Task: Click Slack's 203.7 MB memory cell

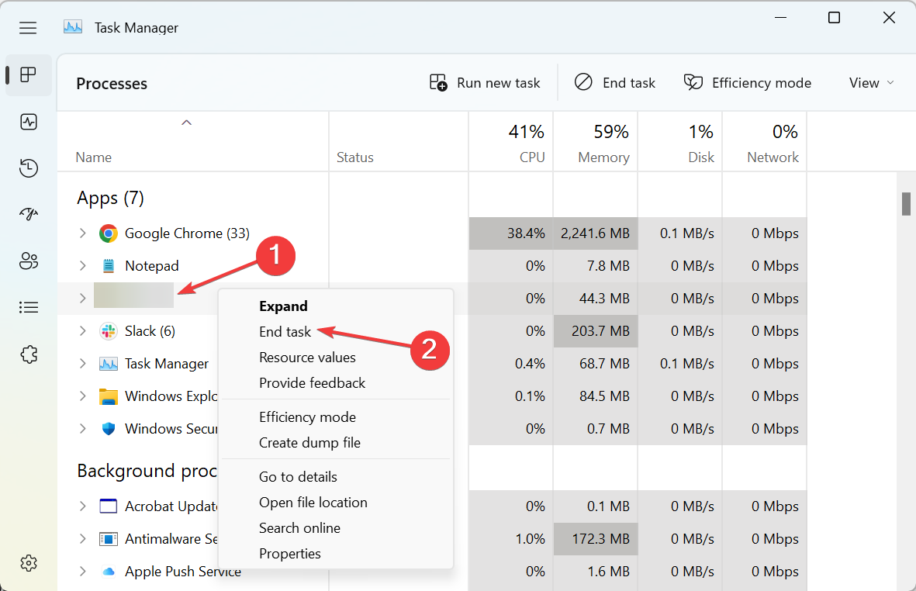Action: coord(596,331)
